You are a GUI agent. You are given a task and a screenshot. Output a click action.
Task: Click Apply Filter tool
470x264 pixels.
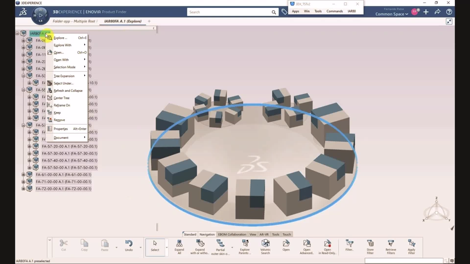tap(412, 247)
